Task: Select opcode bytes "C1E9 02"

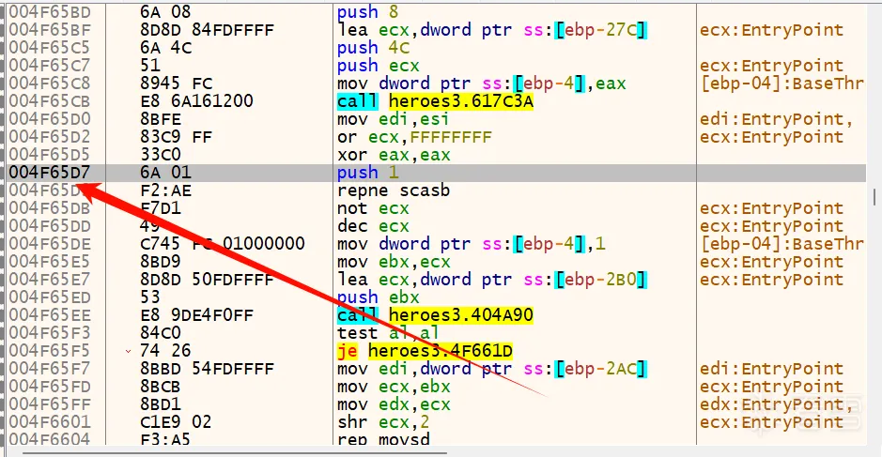Action: point(176,422)
